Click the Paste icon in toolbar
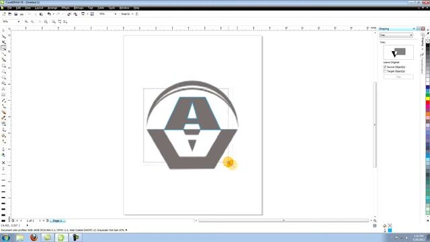The image size is (430, 242). pyautogui.click(x=41, y=14)
